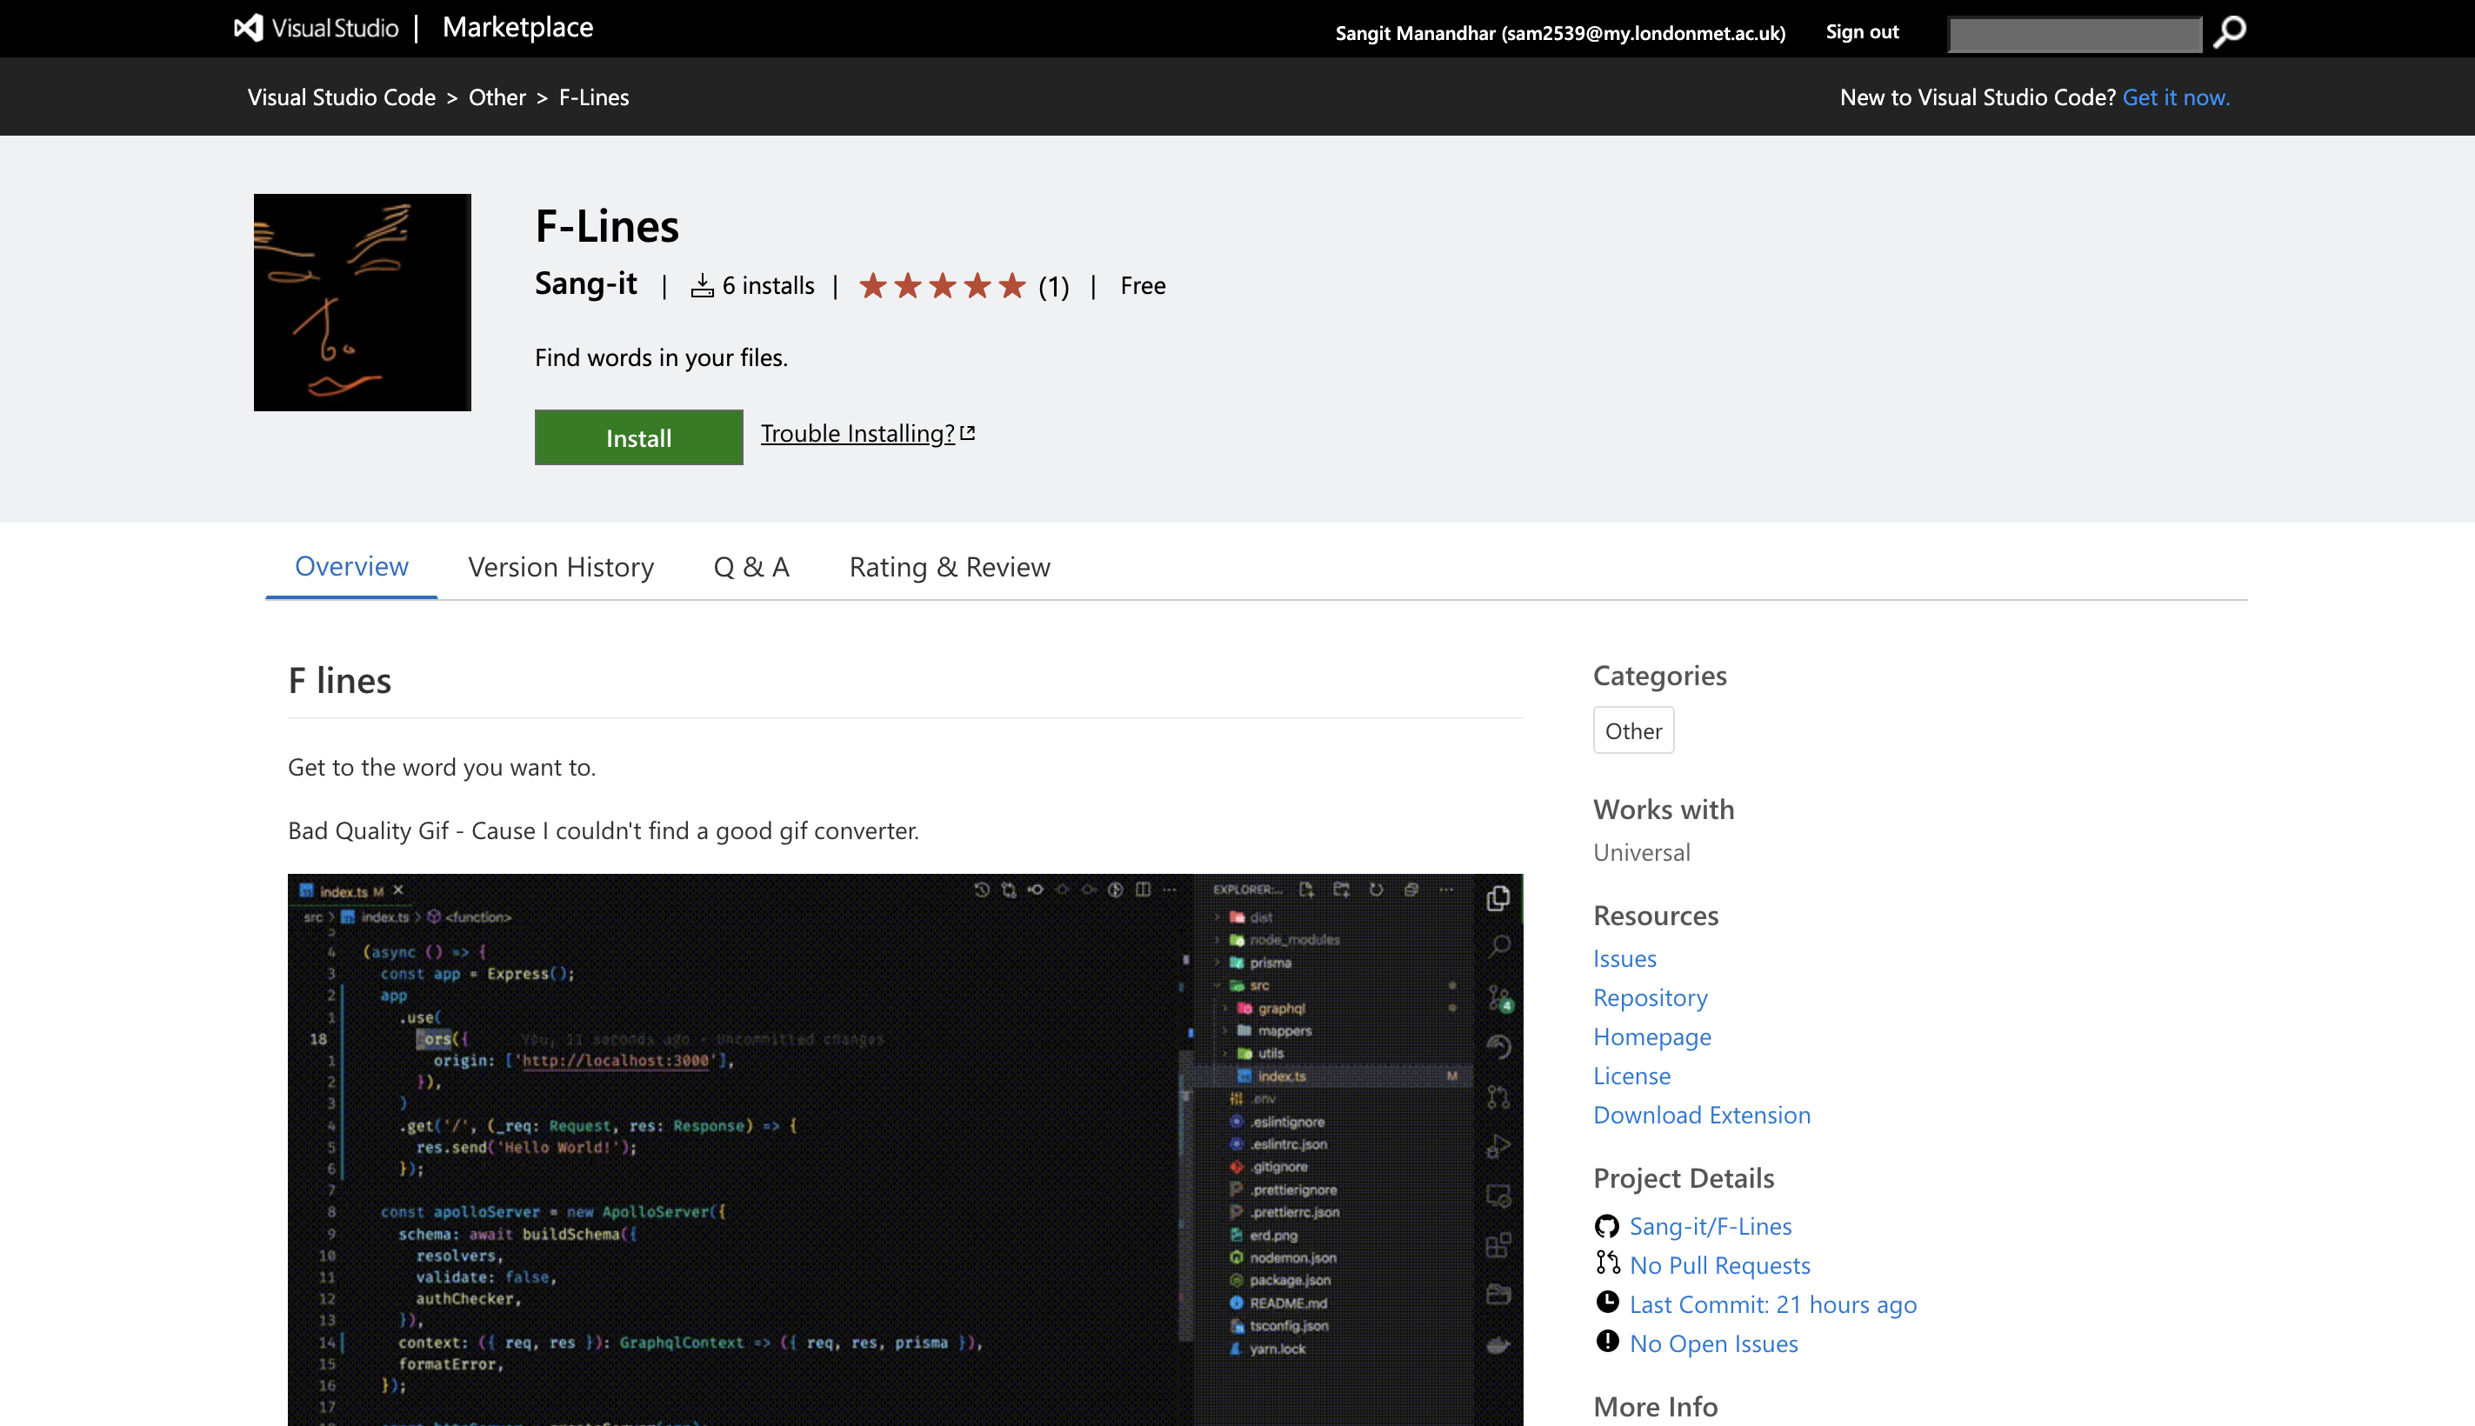Click the Visual Studio logo icon
The width and height of the screenshot is (2475, 1426).
249,28
